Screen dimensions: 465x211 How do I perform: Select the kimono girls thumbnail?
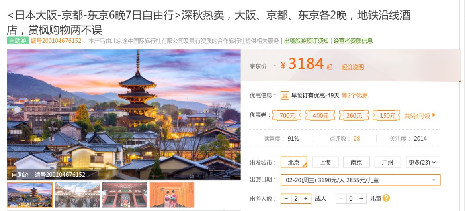172,195
